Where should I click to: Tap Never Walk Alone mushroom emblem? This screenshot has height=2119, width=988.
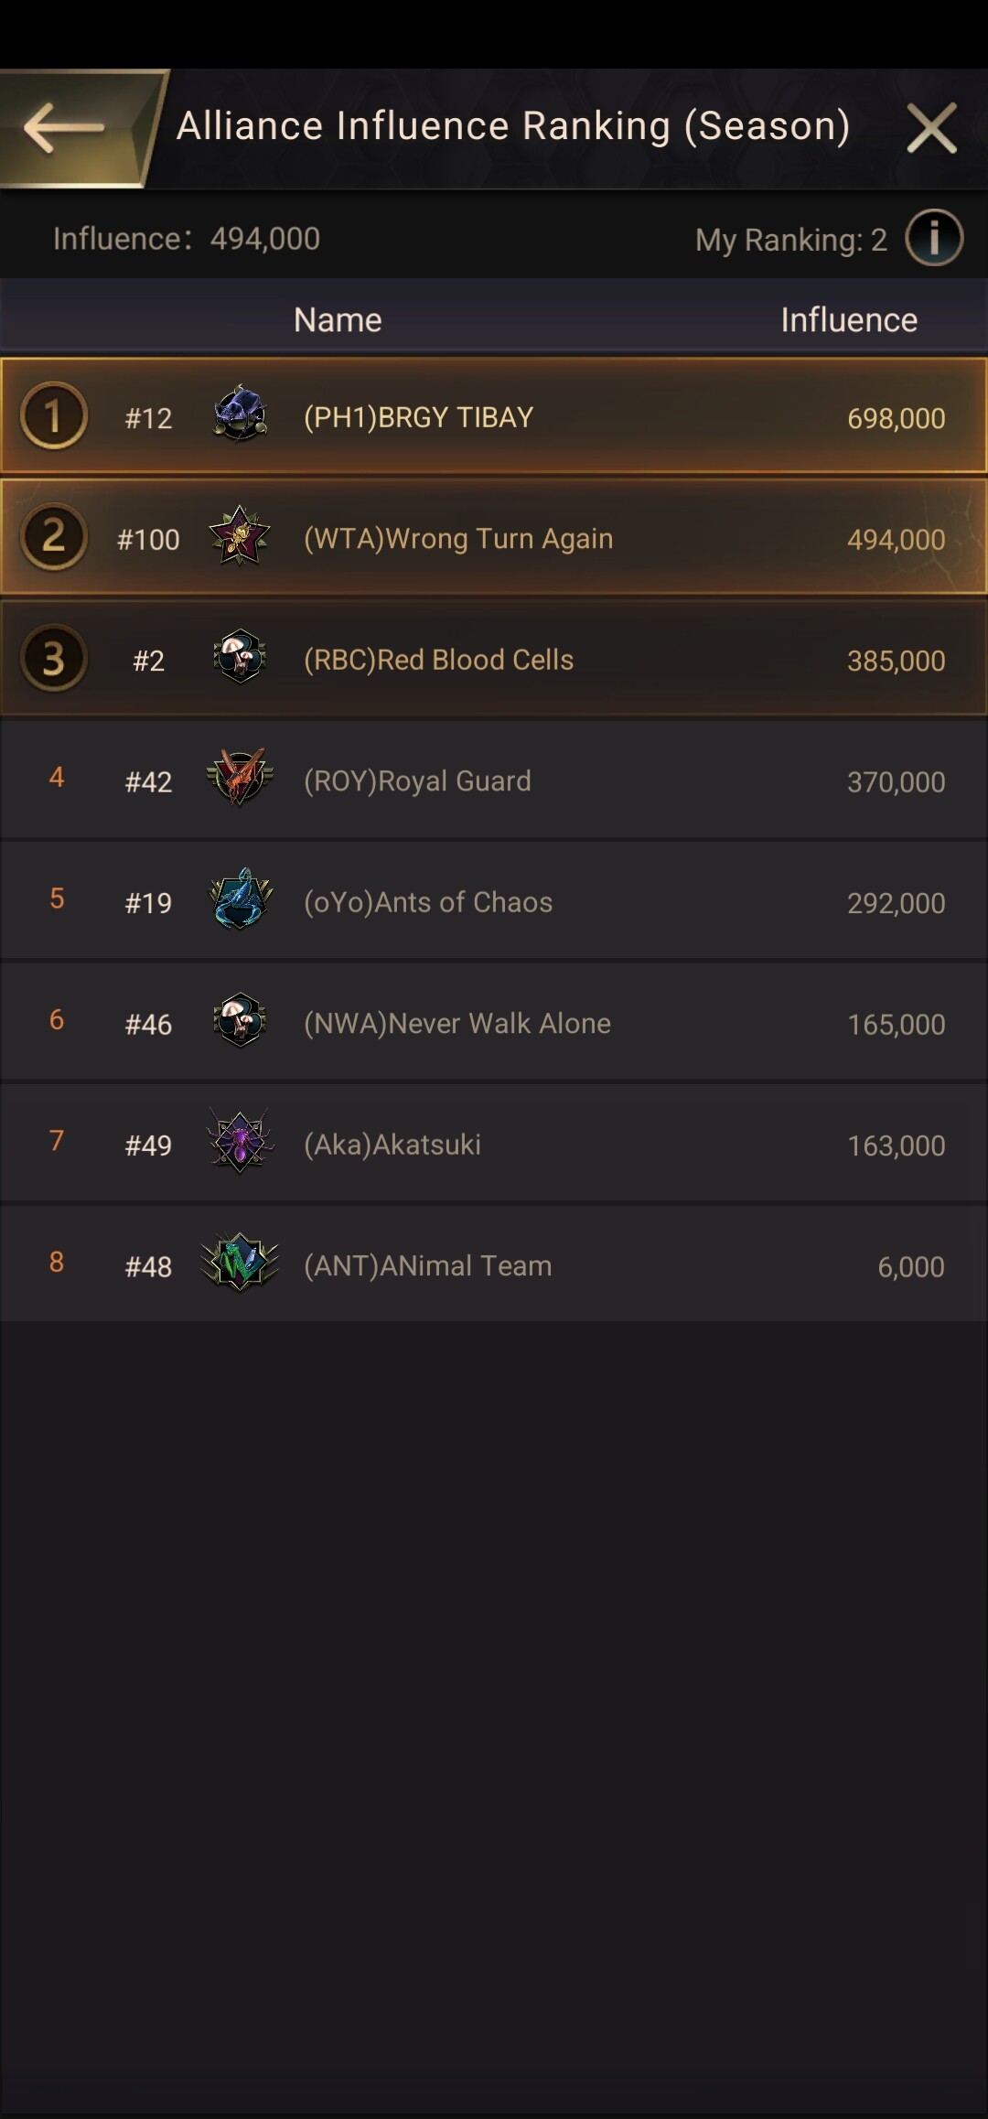click(x=240, y=1021)
